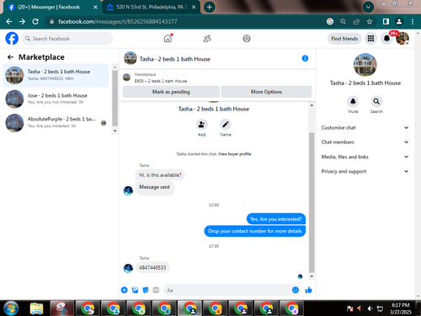Open the Facebook logo home link
Screen dimensions: 421x316
tap(12, 39)
